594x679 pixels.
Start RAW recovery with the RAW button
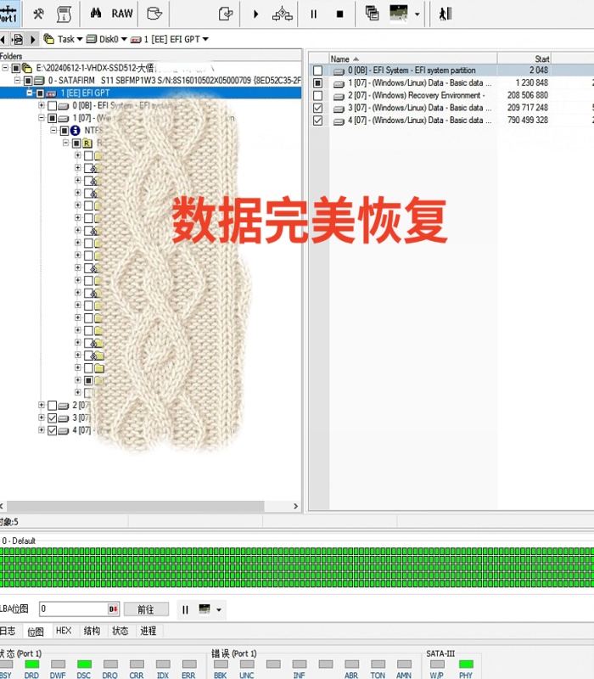click(x=121, y=14)
